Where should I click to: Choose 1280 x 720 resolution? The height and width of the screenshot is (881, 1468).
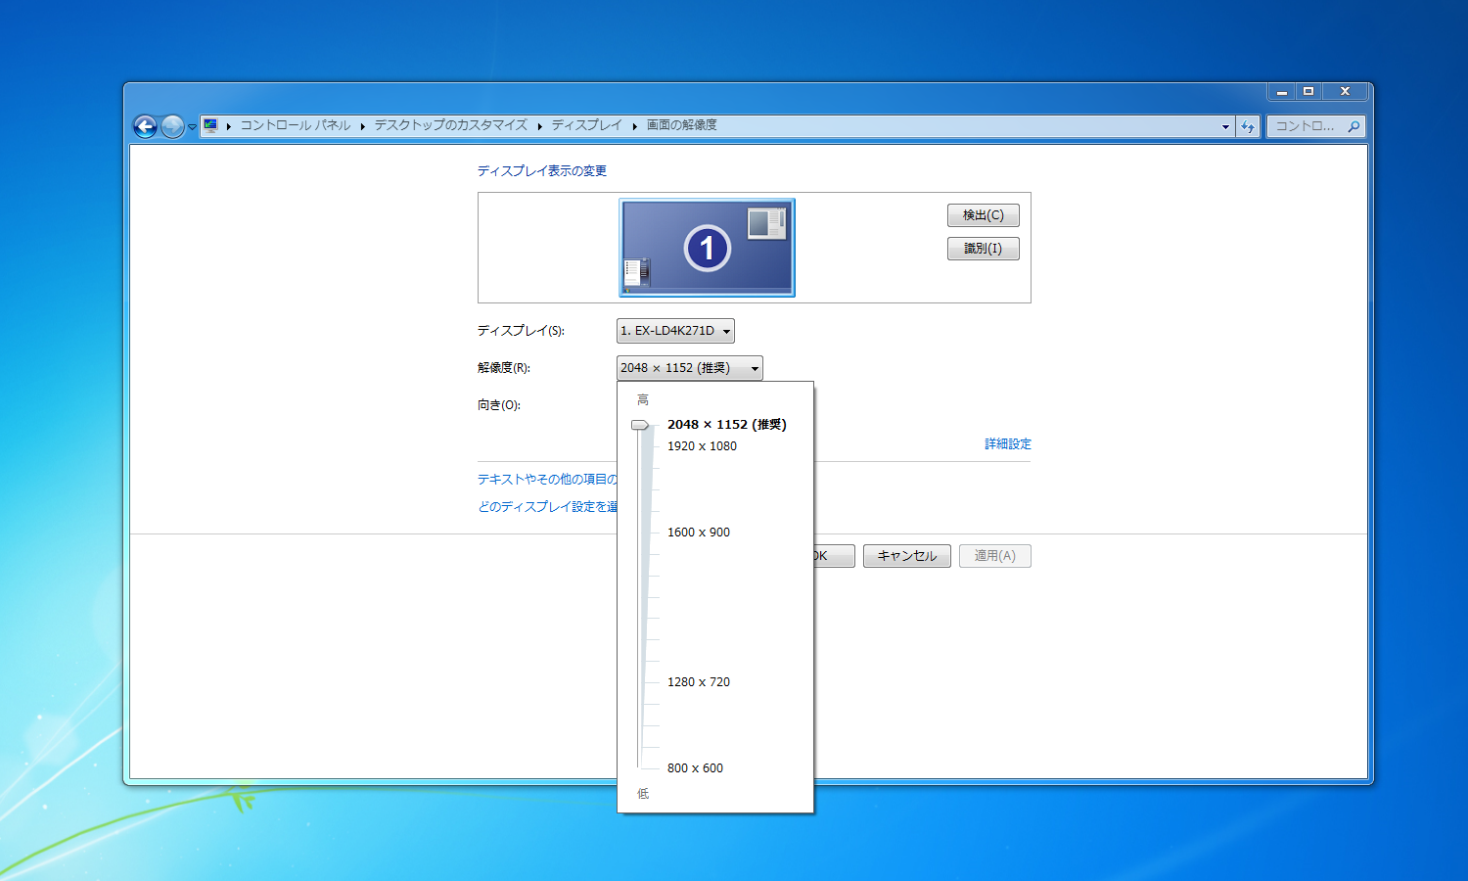pos(699,682)
